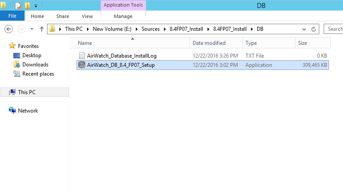Select the Application Tools contextual tab header
The width and height of the screenshot is (343, 193).
(x=123, y=5)
